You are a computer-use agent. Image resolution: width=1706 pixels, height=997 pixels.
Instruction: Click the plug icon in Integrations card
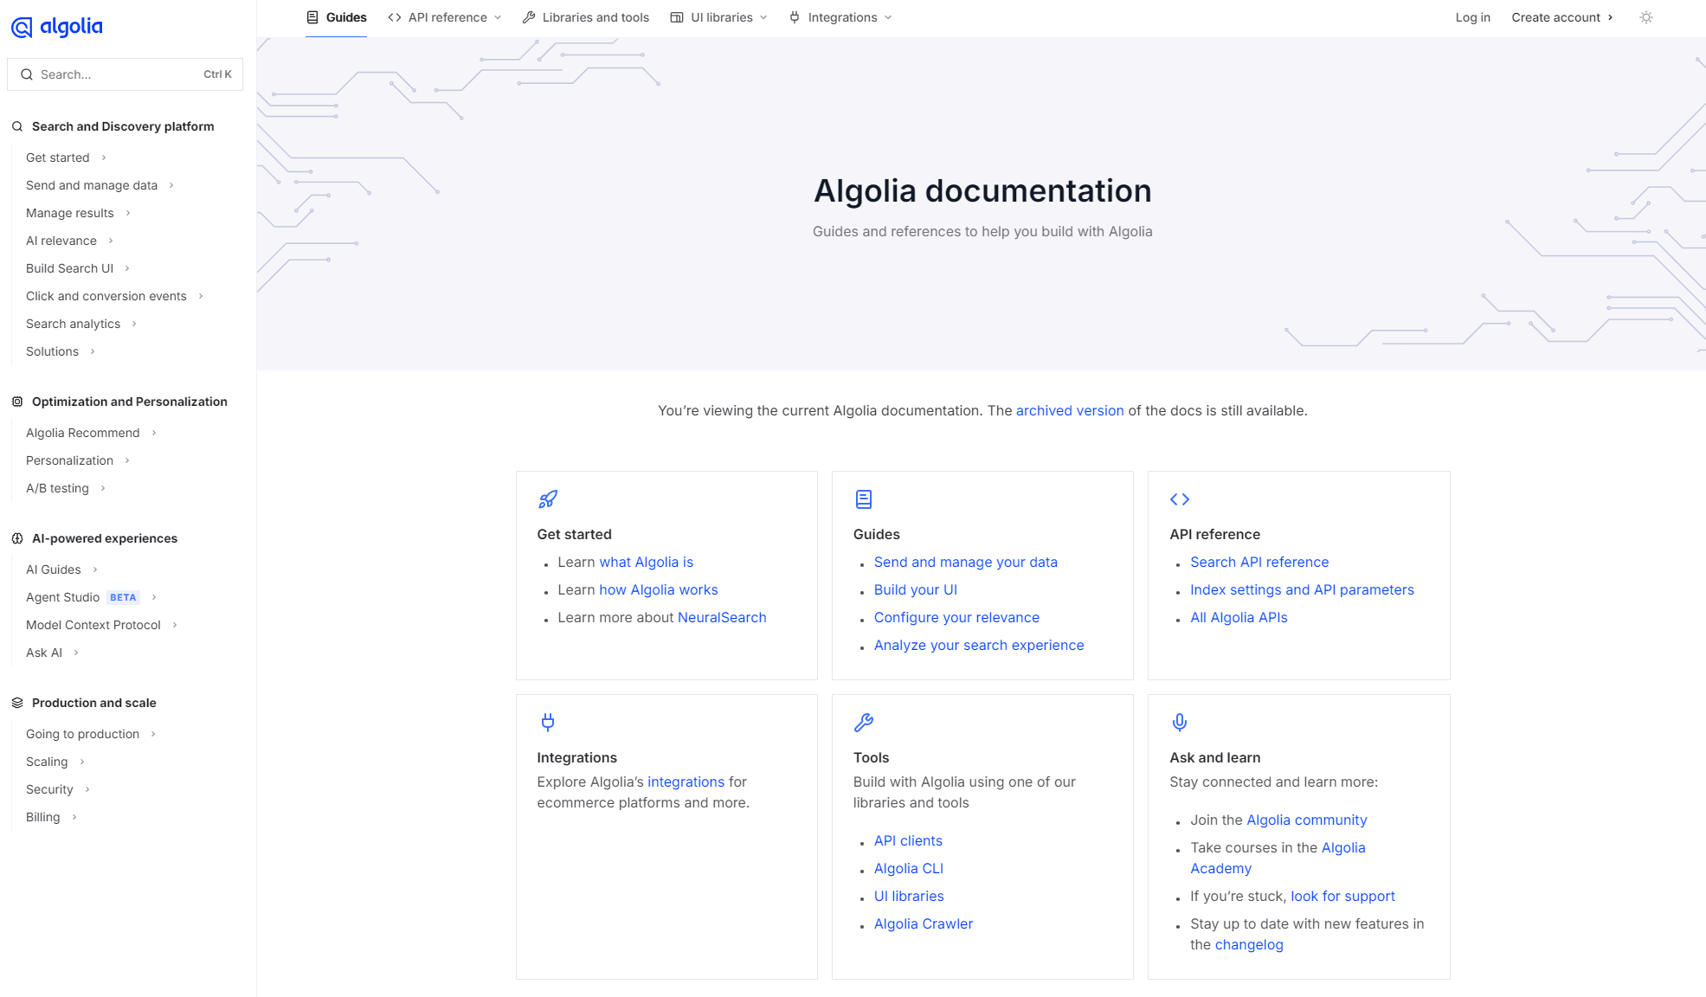pyautogui.click(x=547, y=722)
